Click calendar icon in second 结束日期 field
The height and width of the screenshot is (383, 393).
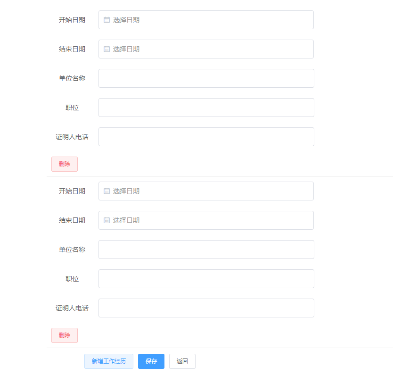point(107,220)
